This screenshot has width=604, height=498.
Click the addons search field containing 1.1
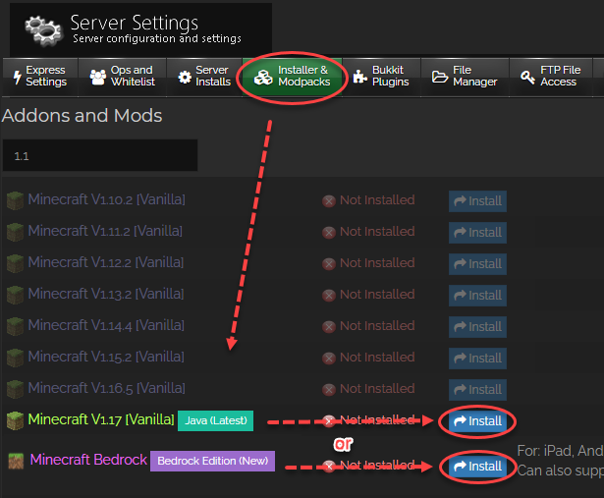click(x=100, y=155)
